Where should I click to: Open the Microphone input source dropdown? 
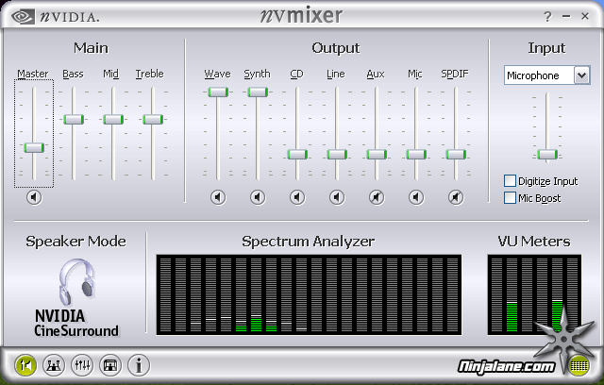click(581, 75)
